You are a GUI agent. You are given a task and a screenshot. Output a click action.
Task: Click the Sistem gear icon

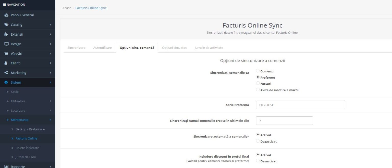click(x=6, y=82)
